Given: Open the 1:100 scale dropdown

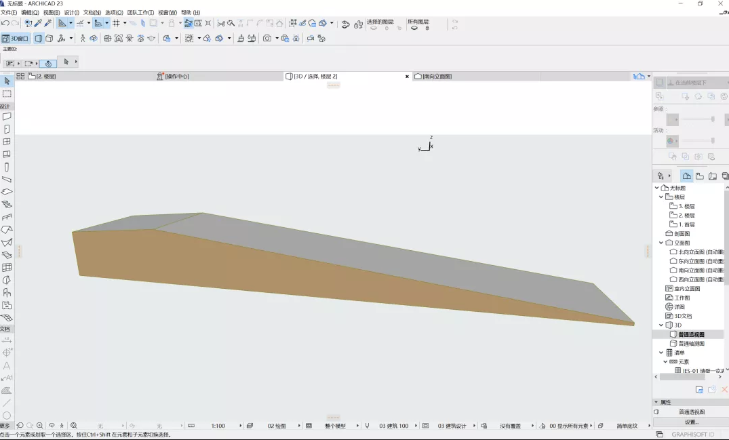Looking at the screenshot, I should (x=218, y=426).
